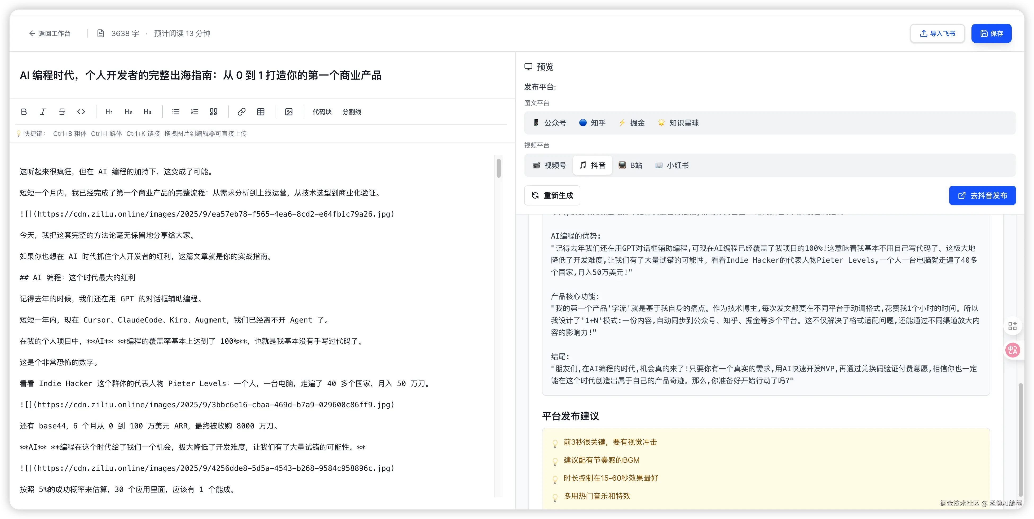Click the image link ending ea57eb78...jpg
Image resolution: width=1034 pixels, height=519 pixels.
[x=207, y=214]
